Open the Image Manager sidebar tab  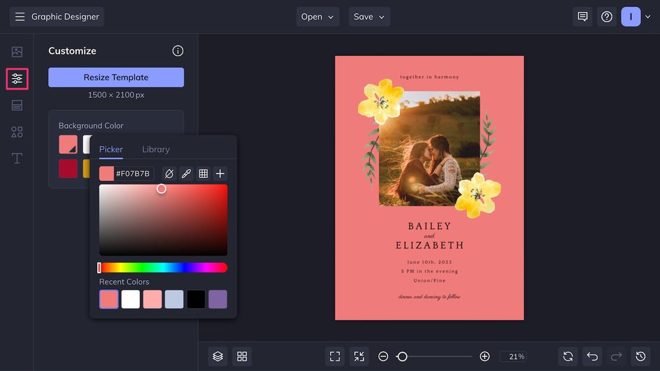(x=17, y=52)
